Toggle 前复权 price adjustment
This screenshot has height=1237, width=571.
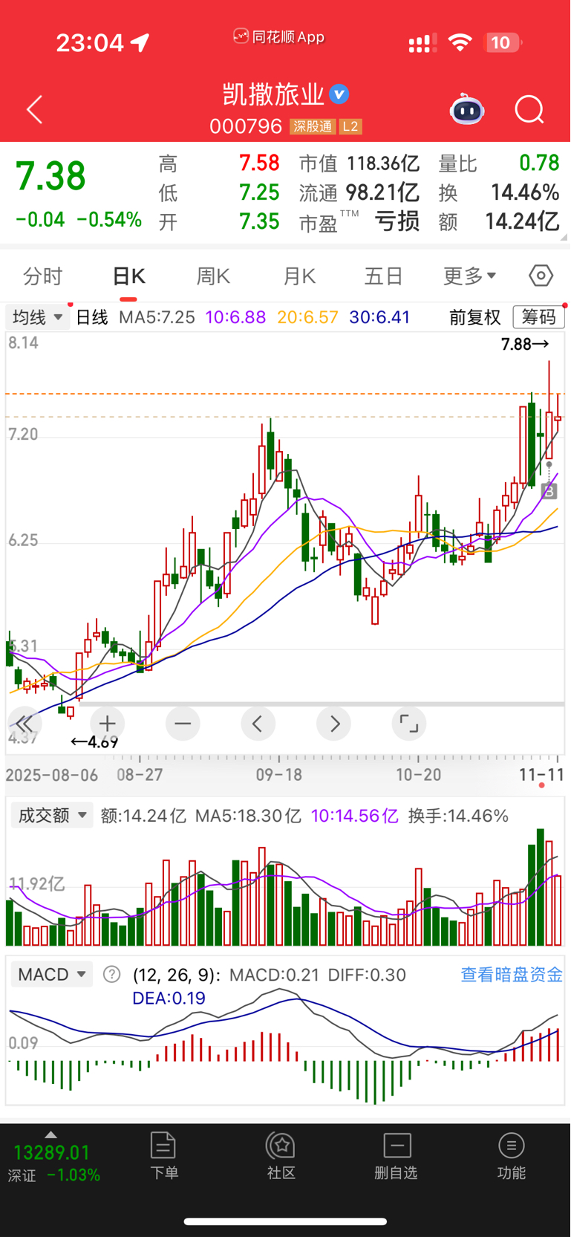coord(475,317)
